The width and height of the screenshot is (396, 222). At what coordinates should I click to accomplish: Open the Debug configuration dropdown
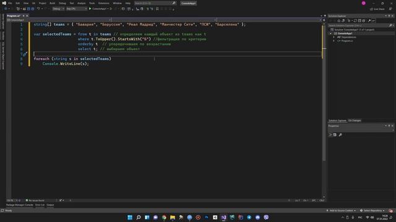point(58,9)
